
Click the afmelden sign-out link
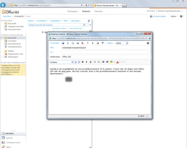(151, 11)
